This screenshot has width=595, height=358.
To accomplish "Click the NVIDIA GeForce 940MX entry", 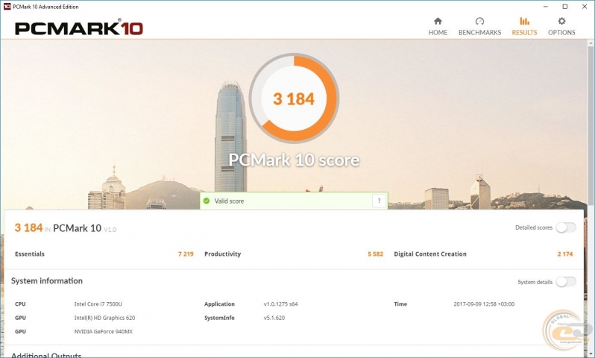I will click(103, 331).
